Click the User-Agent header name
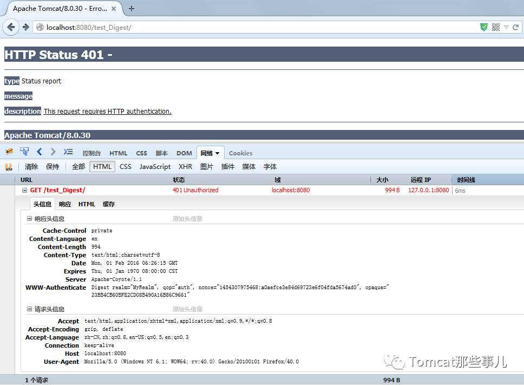This screenshot has width=524, height=385. coord(62,362)
